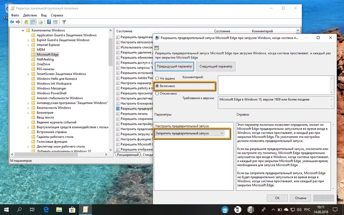Viewport: 344px width, 215px height.
Task: Expand the Internet Explorer tree node
Action: pyautogui.click(x=29, y=45)
